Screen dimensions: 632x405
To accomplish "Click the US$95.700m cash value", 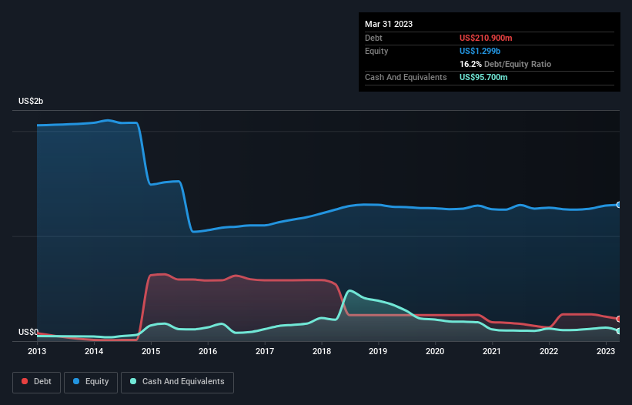I will 483,77.
